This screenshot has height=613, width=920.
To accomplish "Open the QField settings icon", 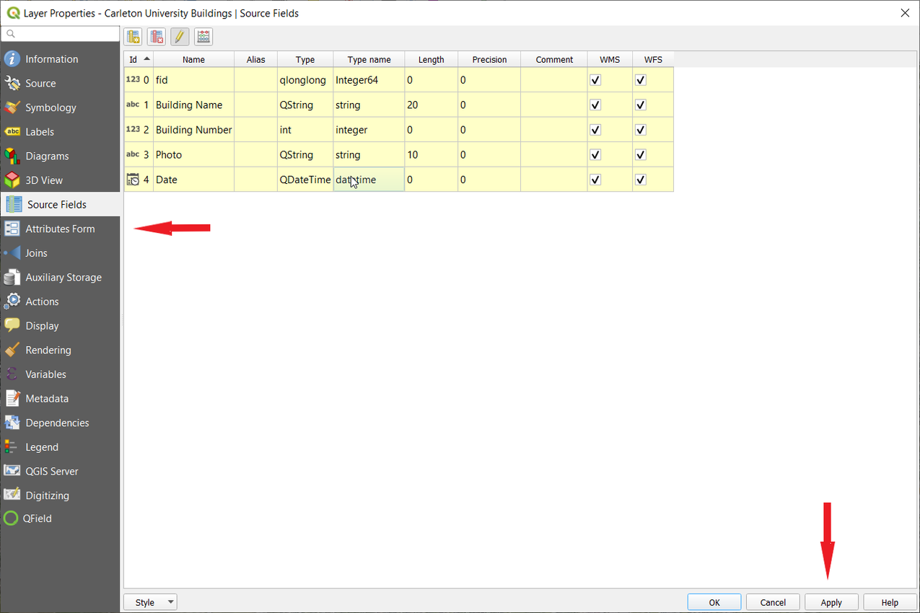I will coord(12,519).
